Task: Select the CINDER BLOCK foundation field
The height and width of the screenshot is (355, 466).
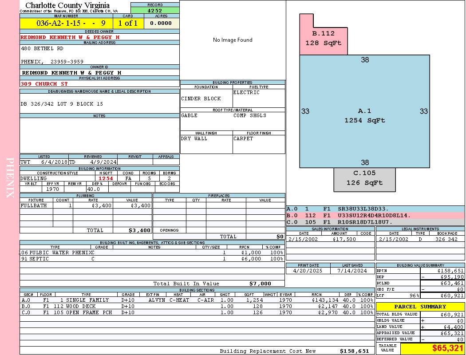Action: tap(201, 99)
